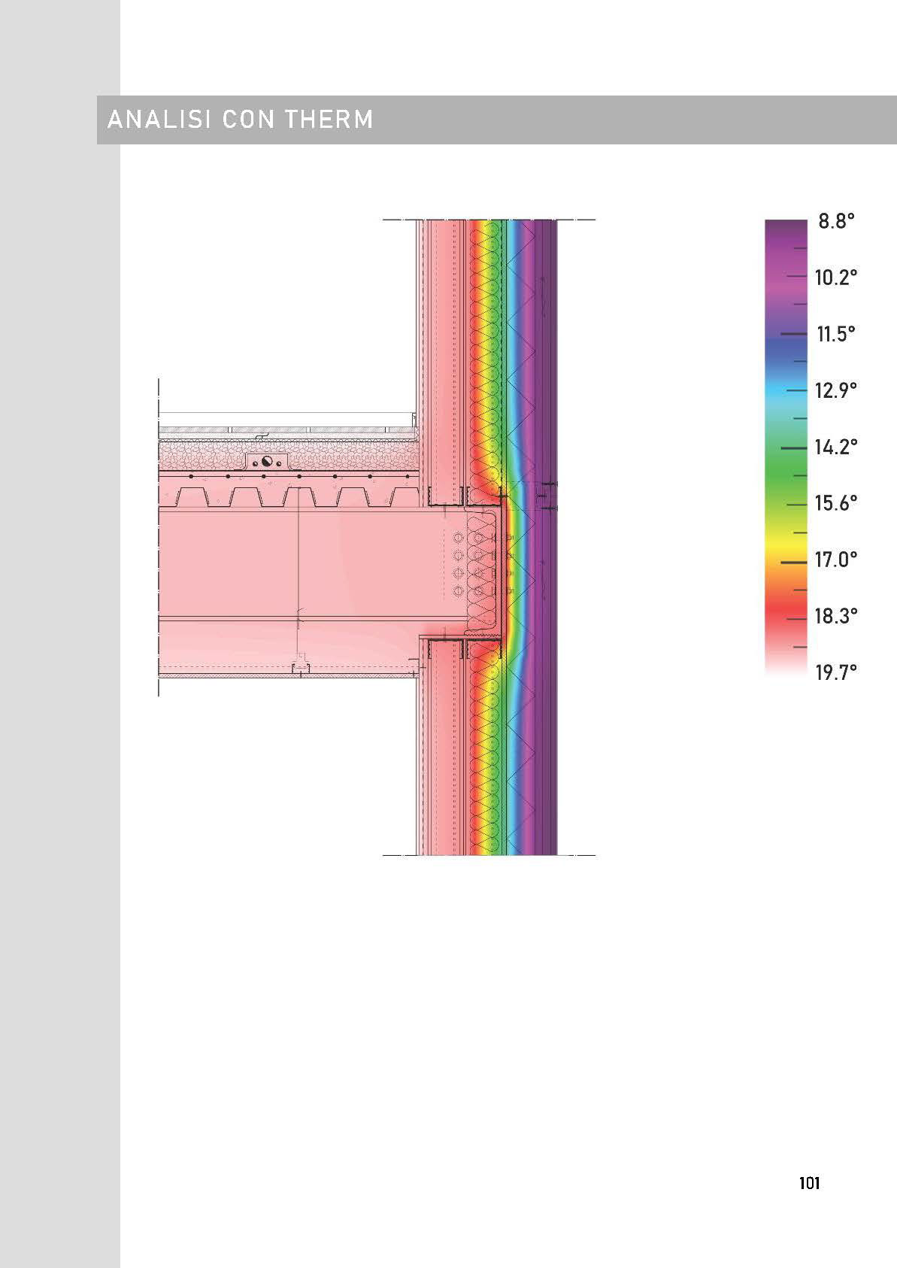Click the 17.0° legend label
897x1268 pixels.
click(836, 560)
